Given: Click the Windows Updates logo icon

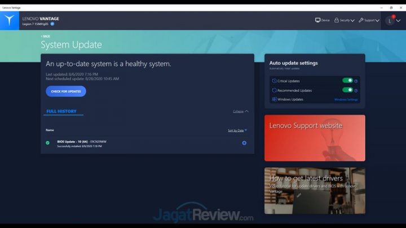Looking at the screenshot, I should pyautogui.click(x=274, y=99).
